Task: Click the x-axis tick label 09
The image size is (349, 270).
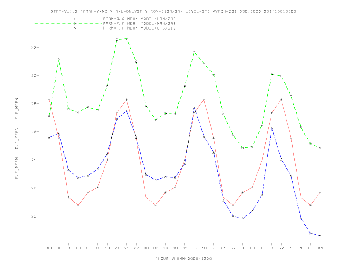Action: [78, 248]
